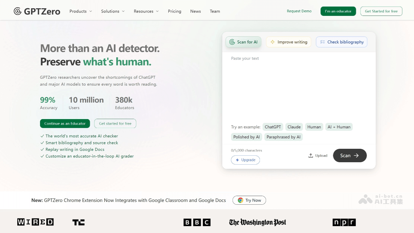Open the Solutions dropdown

113,11
